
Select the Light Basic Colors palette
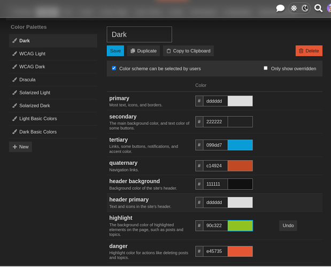pyautogui.click(x=53, y=119)
